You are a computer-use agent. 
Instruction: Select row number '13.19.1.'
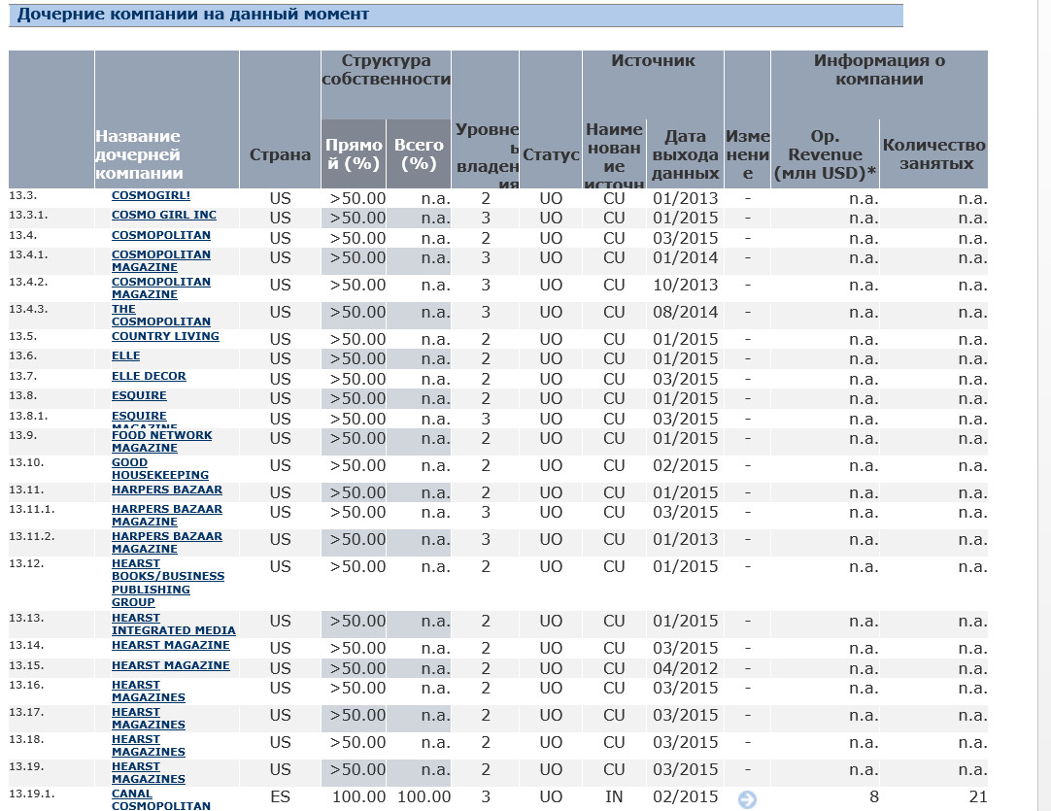click(31, 793)
